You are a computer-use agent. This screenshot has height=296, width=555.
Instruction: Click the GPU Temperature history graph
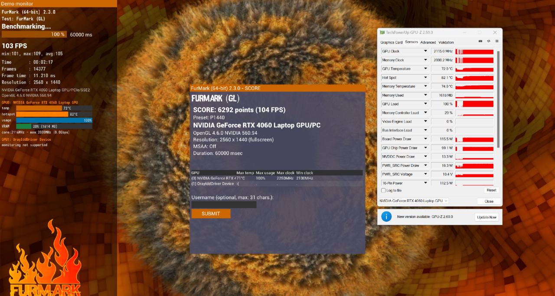coord(474,68)
